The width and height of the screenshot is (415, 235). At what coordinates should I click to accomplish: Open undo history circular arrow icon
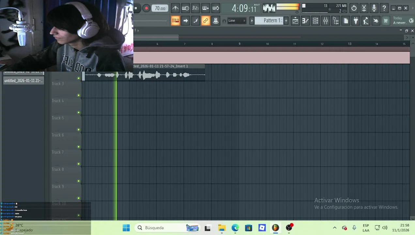354,8
